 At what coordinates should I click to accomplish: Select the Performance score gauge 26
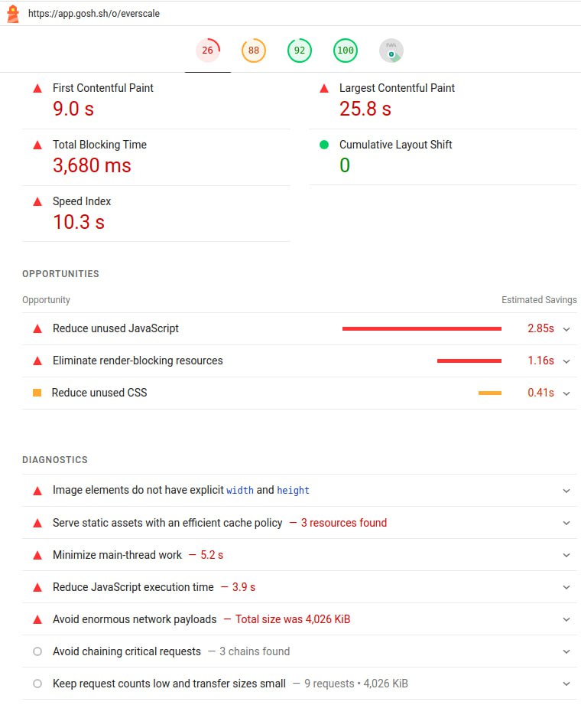point(208,51)
